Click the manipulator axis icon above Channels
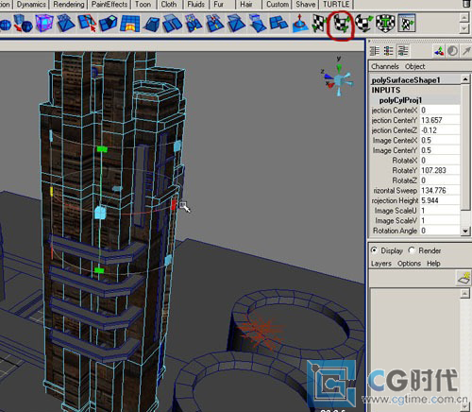472x412 pixels. click(x=439, y=51)
